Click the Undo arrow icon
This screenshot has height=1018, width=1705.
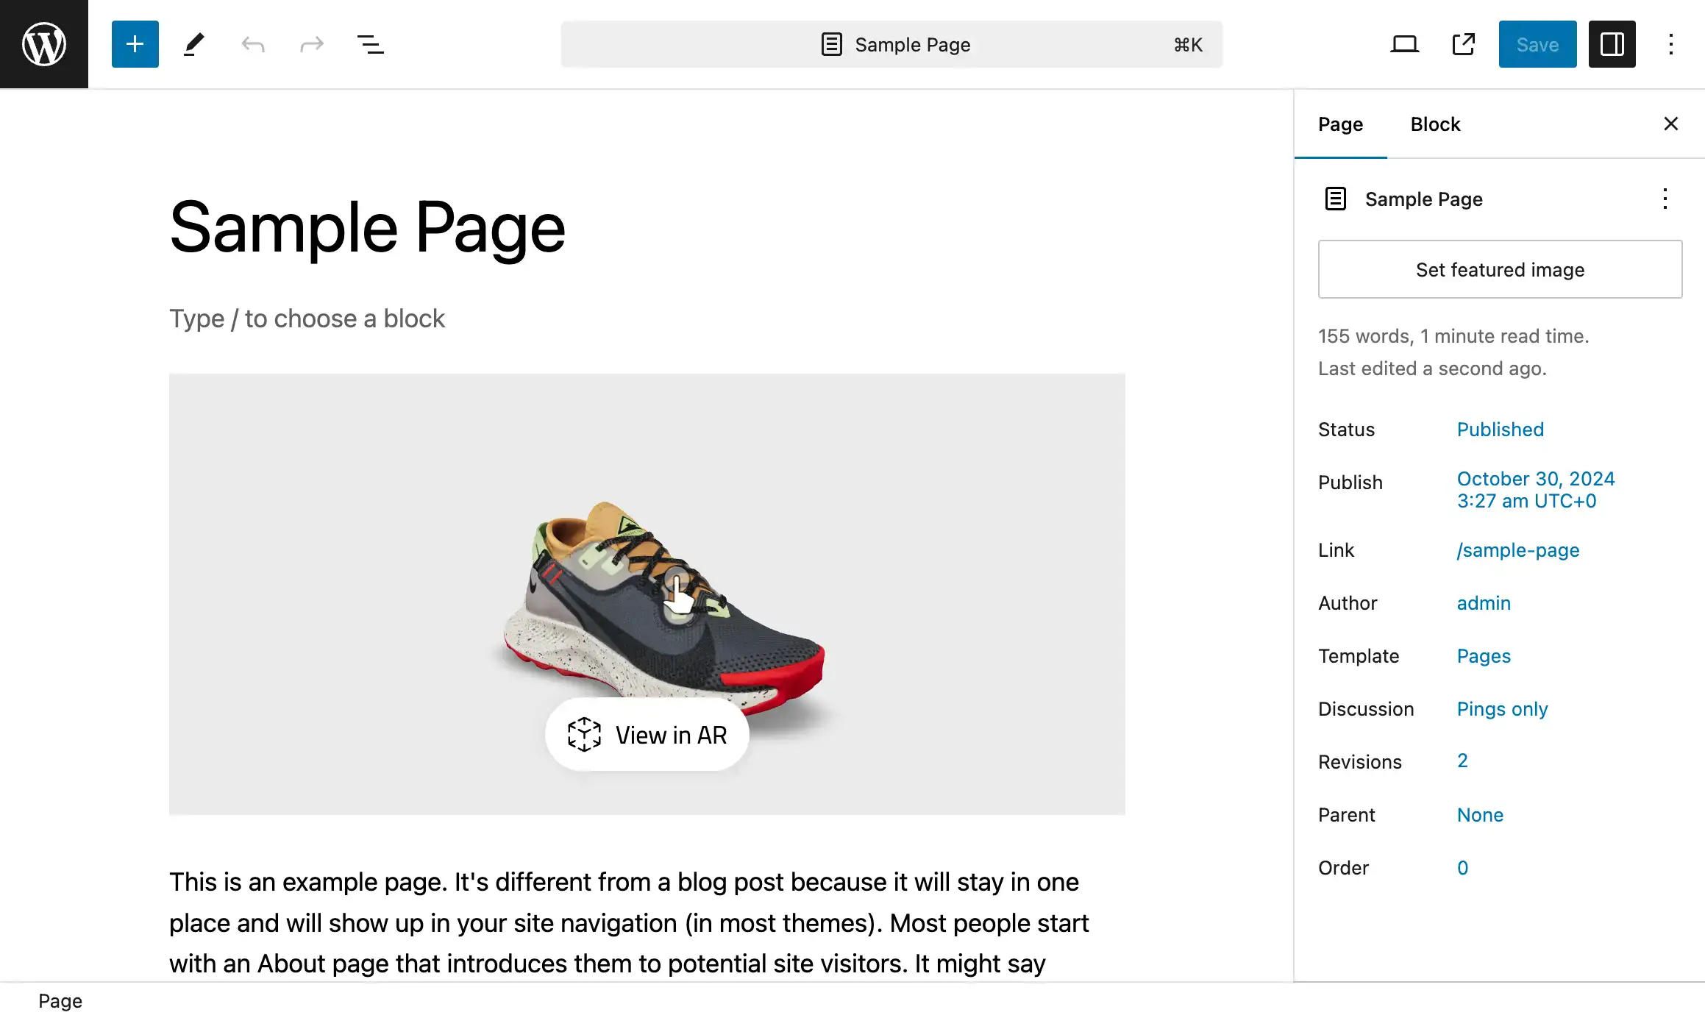(x=254, y=43)
